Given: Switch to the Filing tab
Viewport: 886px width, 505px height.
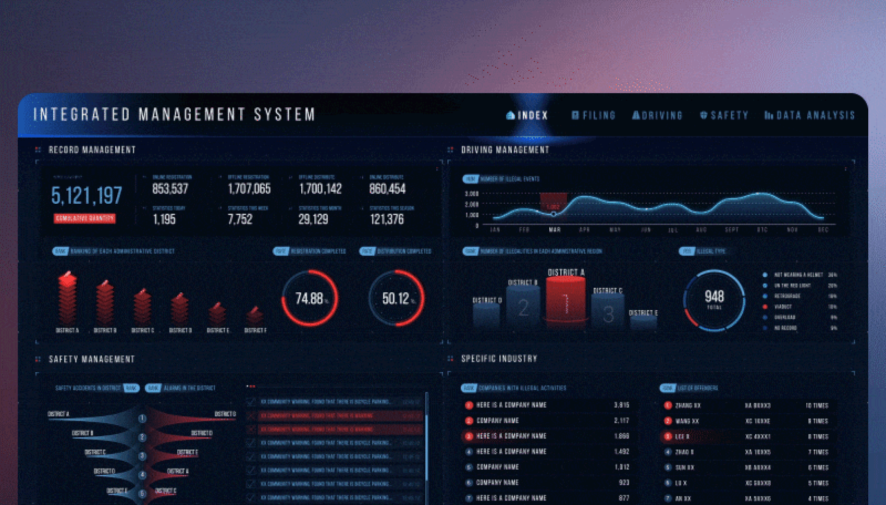Looking at the screenshot, I should pos(594,115).
